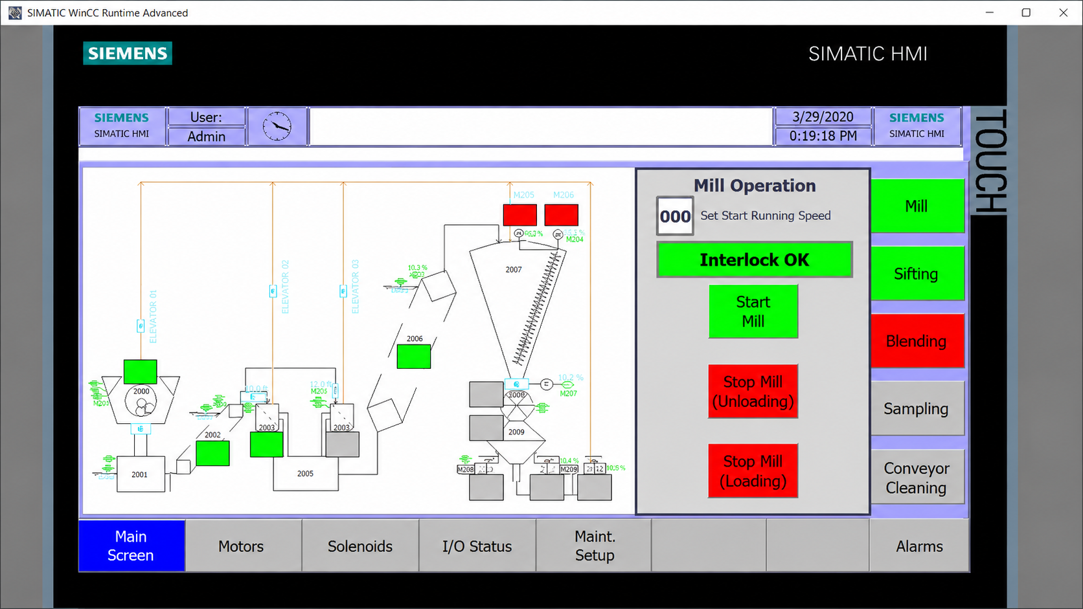1083x609 pixels.
Task: Select the Blending section button
Action: tap(917, 341)
